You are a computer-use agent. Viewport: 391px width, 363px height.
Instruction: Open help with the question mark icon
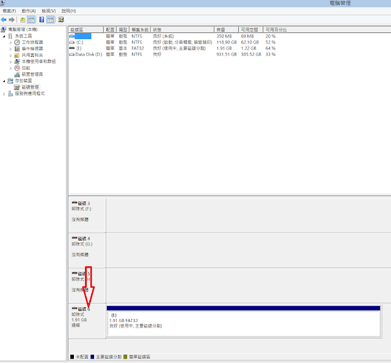[42, 20]
